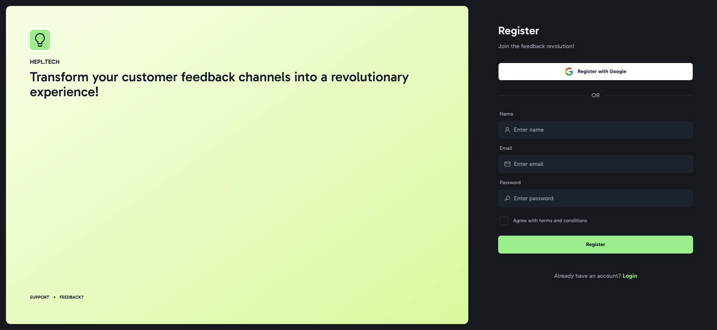Tick the terms and conditions checkbox
This screenshot has height=330, width=717.
[504, 221]
